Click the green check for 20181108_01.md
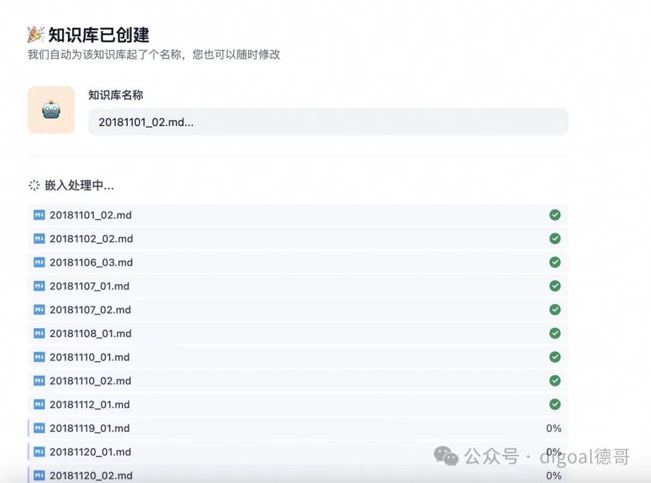 click(x=555, y=333)
